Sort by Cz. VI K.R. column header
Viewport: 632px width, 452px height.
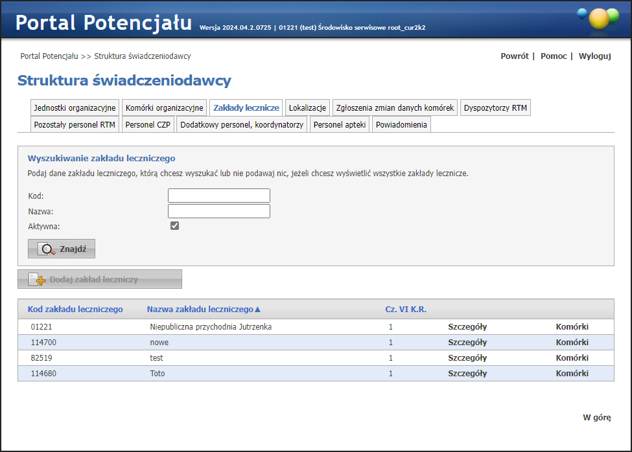(x=406, y=310)
